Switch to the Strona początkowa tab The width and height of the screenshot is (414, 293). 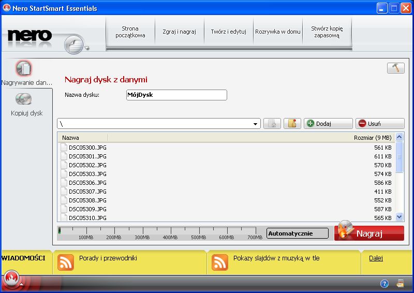[130, 32]
